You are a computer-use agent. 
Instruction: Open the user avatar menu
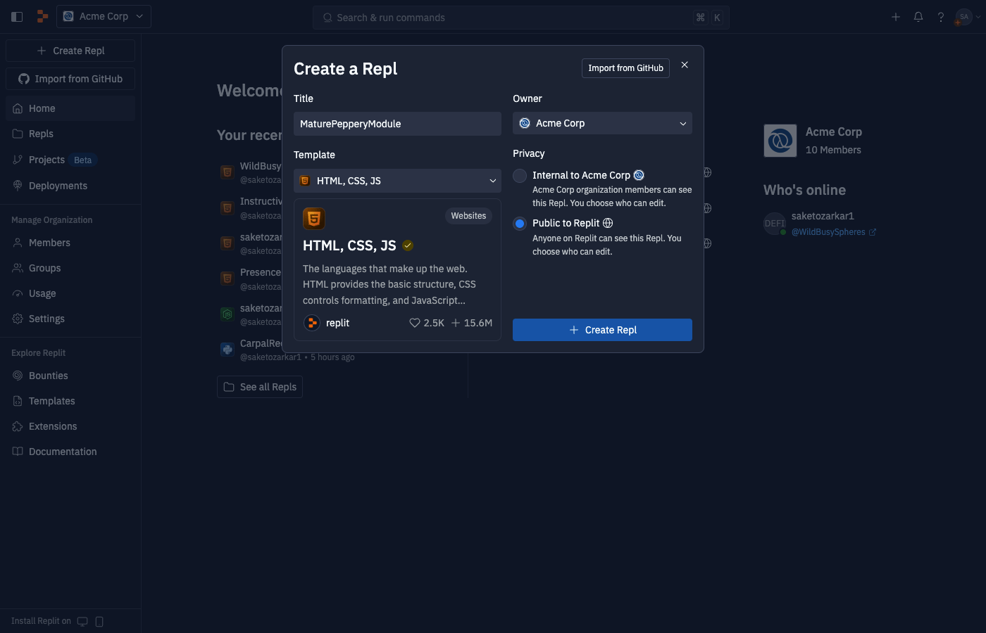[968, 17]
